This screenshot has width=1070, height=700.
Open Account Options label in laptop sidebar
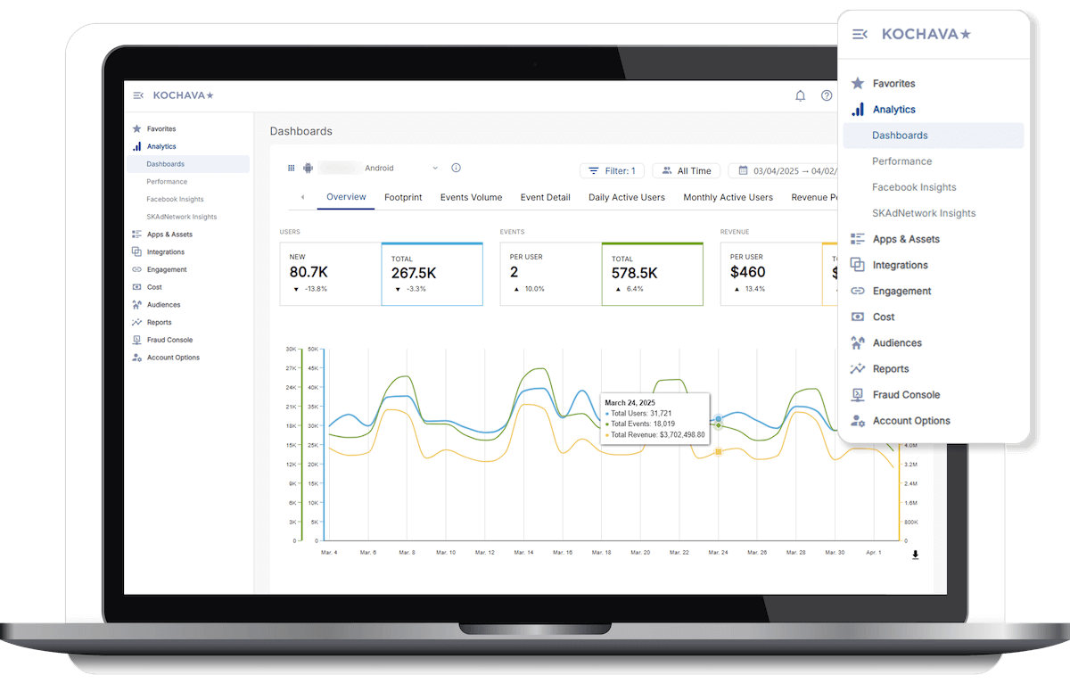point(173,358)
